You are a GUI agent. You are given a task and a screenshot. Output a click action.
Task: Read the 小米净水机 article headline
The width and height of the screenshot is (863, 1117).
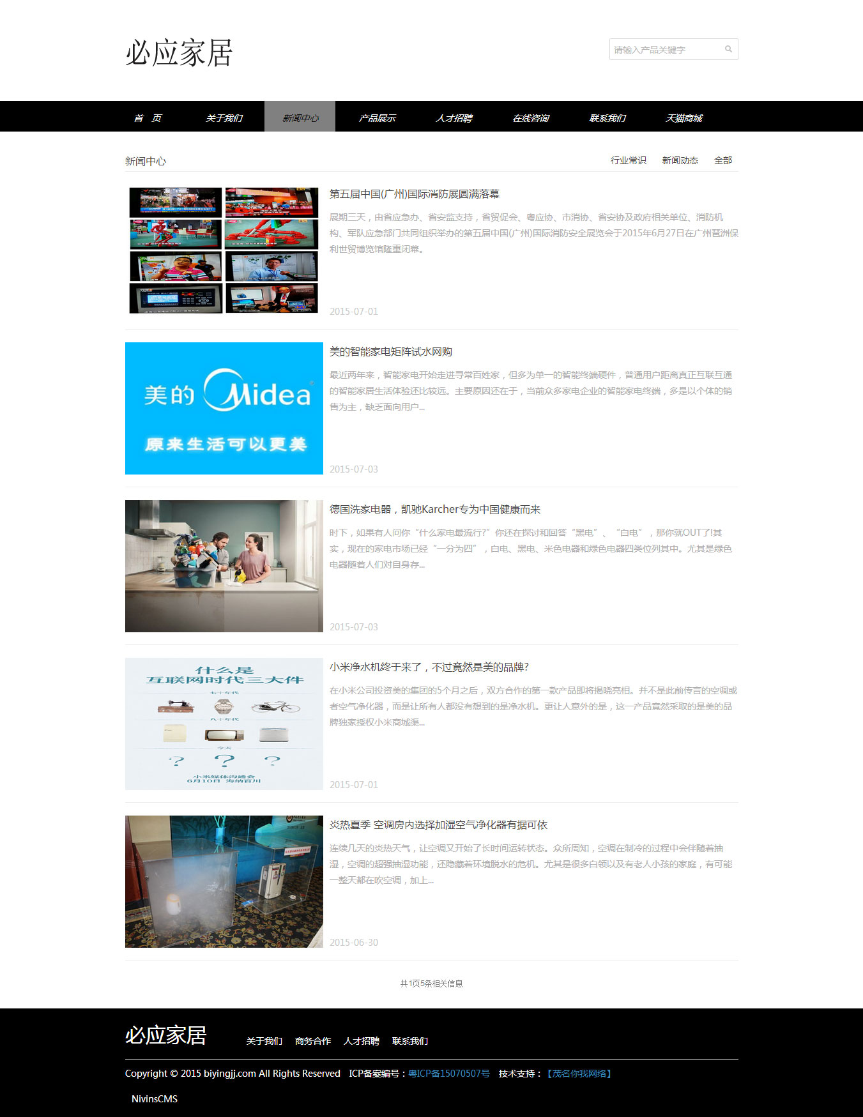(x=429, y=667)
